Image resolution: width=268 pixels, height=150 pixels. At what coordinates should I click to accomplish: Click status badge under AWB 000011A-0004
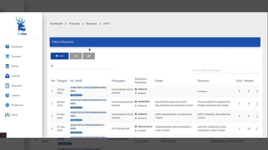pyautogui.click(x=76, y=132)
